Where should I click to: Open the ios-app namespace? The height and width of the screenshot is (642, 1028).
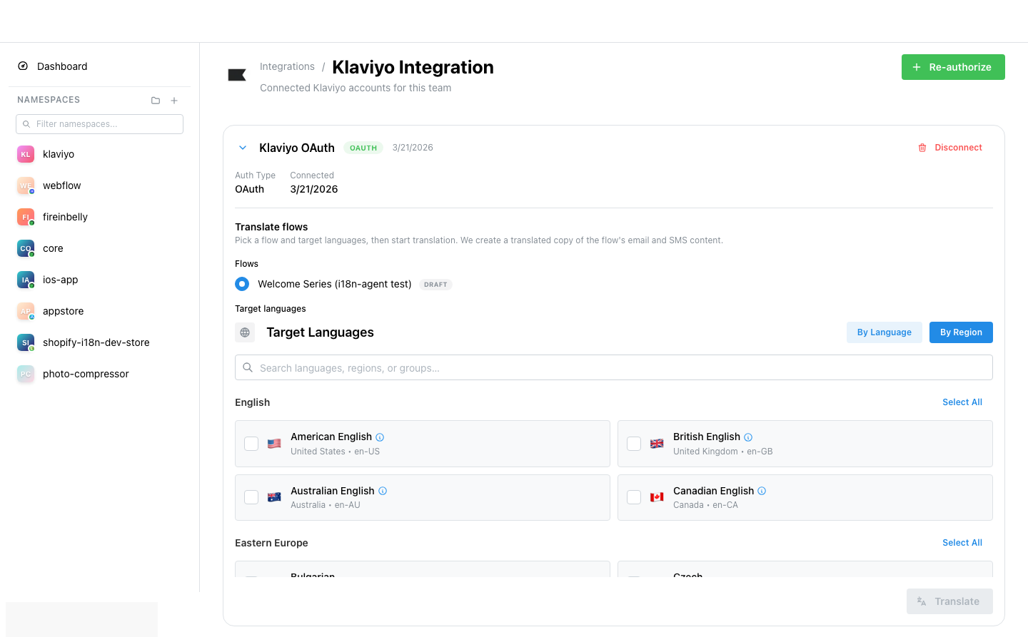click(x=99, y=280)
